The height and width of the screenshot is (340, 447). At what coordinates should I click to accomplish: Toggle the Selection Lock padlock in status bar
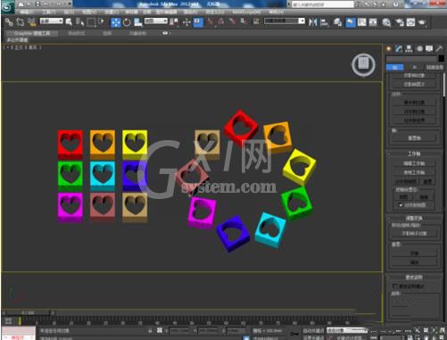tap(150, 330)
